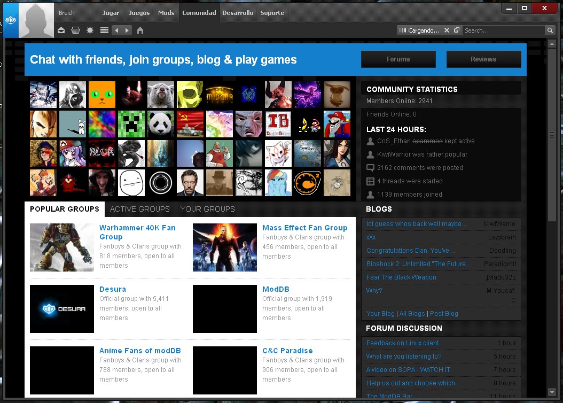Open the Soviet flag tank member avatar

pyautogui.click(x=190, y=124)
